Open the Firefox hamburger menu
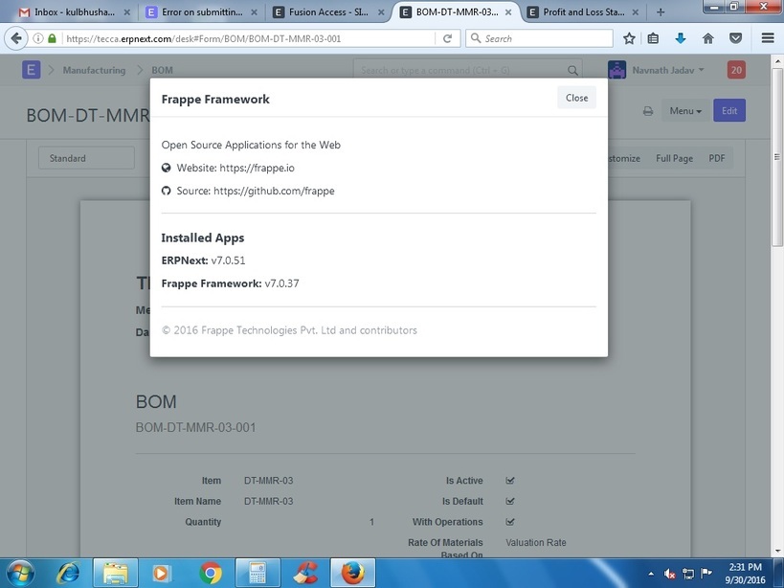 pyautogui.click(x=768, y=38)
